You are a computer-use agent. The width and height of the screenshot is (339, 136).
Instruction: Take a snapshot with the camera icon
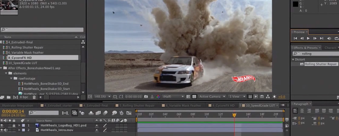coord(146,97)
